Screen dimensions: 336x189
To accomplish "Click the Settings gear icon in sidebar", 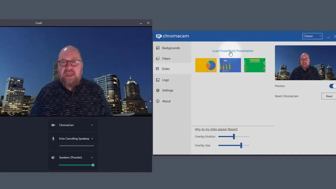I will coord(158,90).
